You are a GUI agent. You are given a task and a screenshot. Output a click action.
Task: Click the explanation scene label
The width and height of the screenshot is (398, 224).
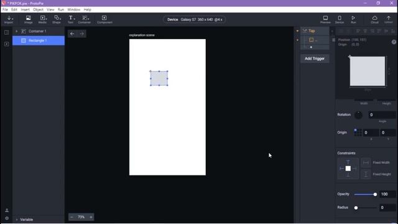(x=142, y=35)
